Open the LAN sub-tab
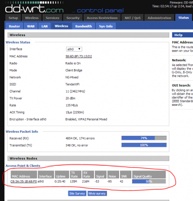This screenshot has width=193, height=201. pyautogui.click(x=45, y=26)
